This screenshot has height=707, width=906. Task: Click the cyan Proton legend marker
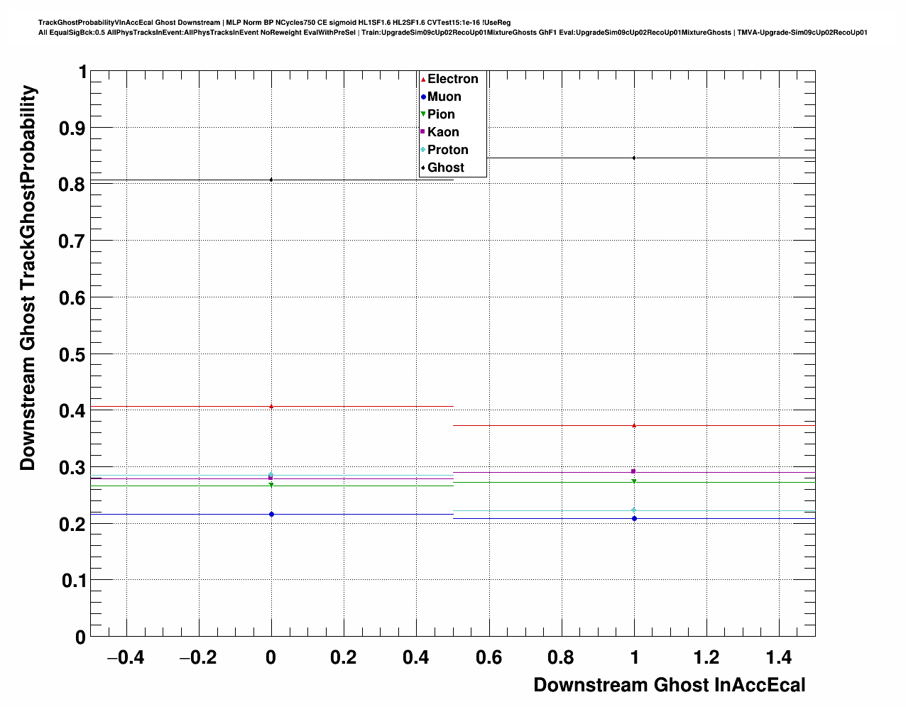[x=423, y=150]
